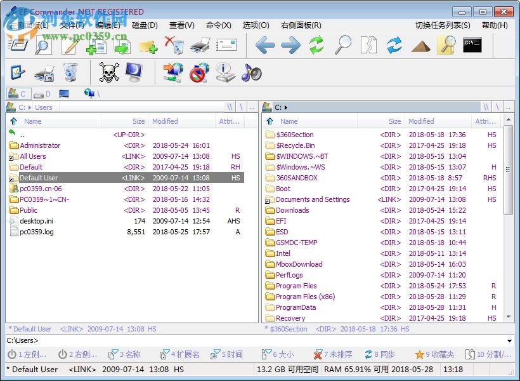Click the blue forward arrow icon
Screen dimensions: 520x381
point(290,45)
